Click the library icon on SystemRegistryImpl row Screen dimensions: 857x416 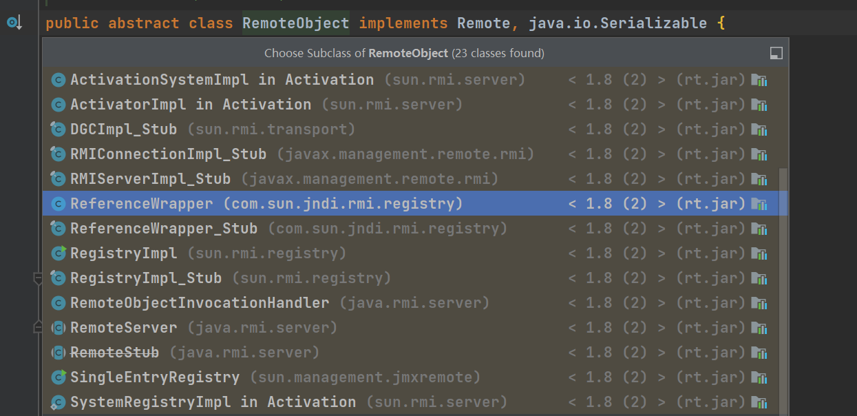759,402
